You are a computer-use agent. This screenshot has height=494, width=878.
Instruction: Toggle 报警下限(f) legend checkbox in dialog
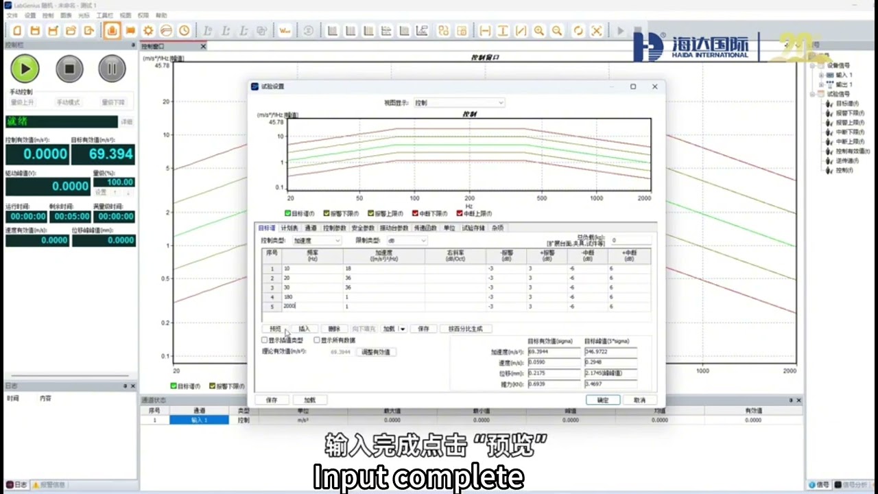(x=327, y=213)
